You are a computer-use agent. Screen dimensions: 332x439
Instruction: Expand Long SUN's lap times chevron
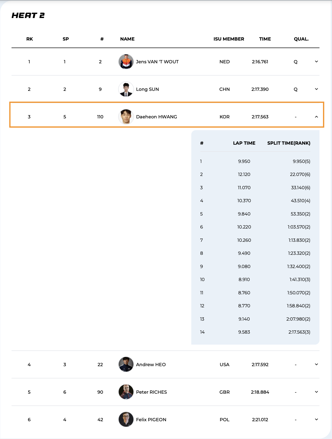click(316, 89)
